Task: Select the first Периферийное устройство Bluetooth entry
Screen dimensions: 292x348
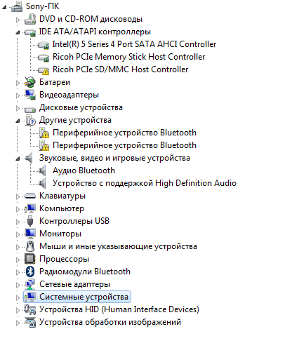Action: click(x=124, y=133)
